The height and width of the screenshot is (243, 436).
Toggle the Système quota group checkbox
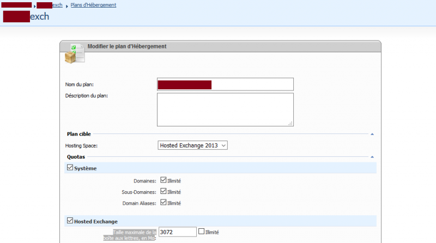tap(70, 167)
